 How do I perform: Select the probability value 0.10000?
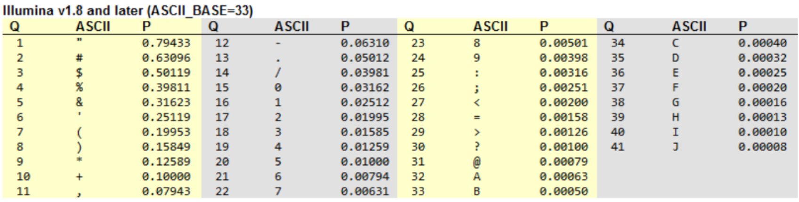click(166, 177)
